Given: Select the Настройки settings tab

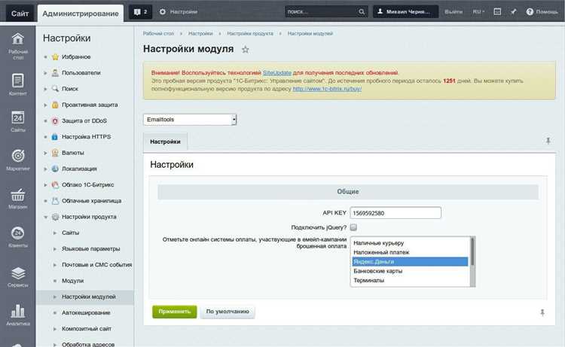Looking at the screenshot, I should pos(166,142).
